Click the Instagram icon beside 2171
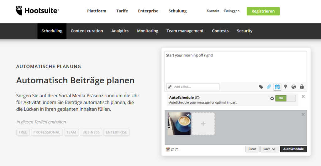The width and height of the screenshot is (321, 166). pos(168,149)
